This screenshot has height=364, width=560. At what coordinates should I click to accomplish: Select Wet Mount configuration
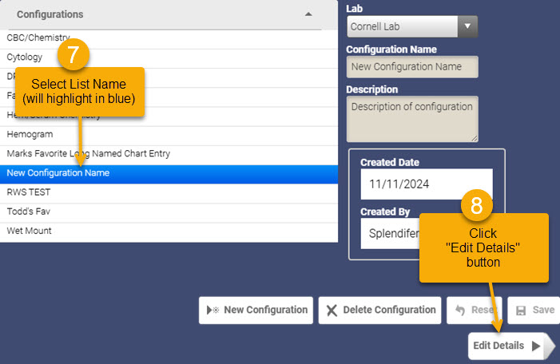click(169, 231)
